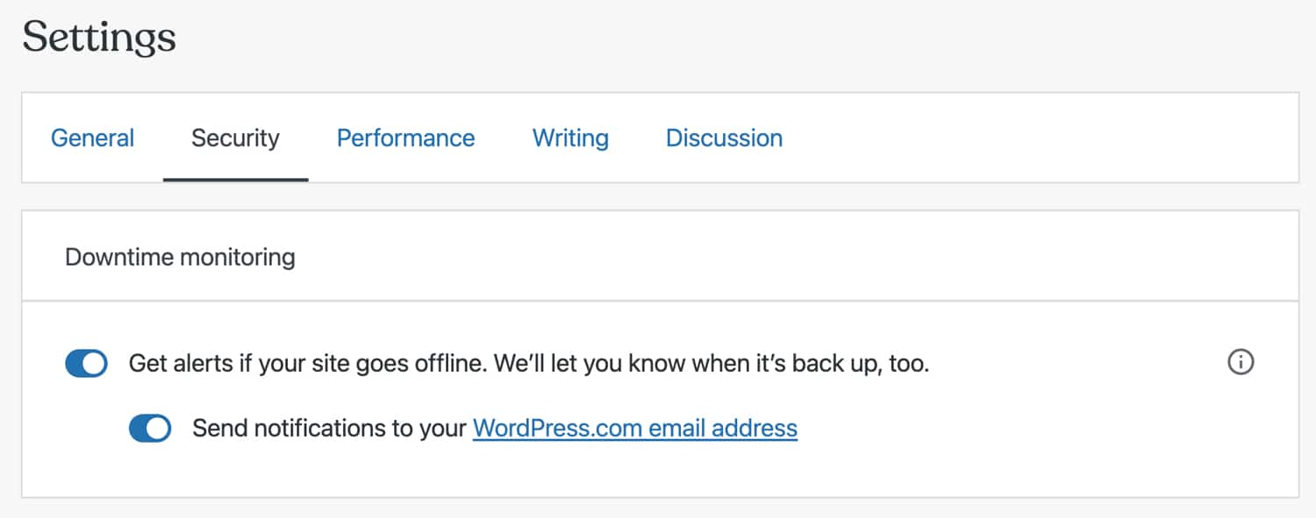1316x518 pixels.
Task: Click the white knob of the alerts toggle
Action: tap(95, 363)
